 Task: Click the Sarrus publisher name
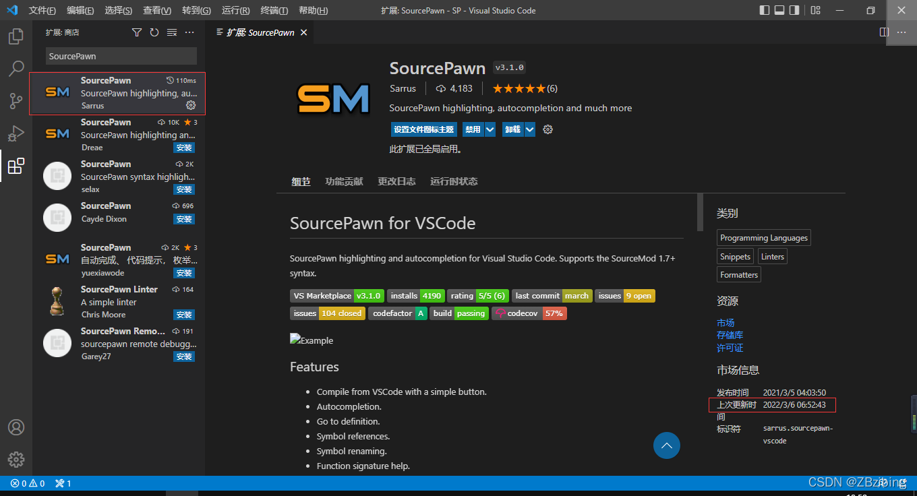[x=403, y=88]
